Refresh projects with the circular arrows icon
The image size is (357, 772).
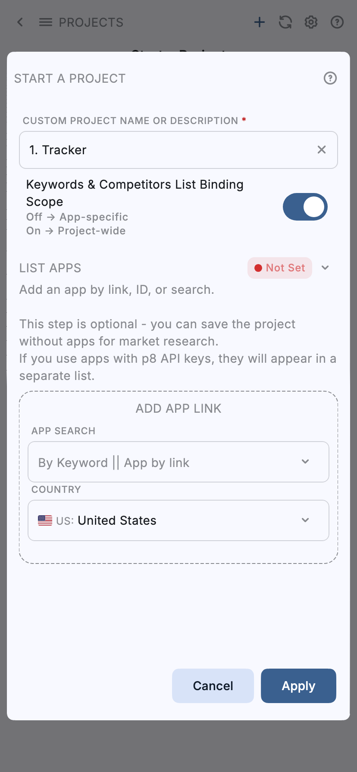coord(285,22)
